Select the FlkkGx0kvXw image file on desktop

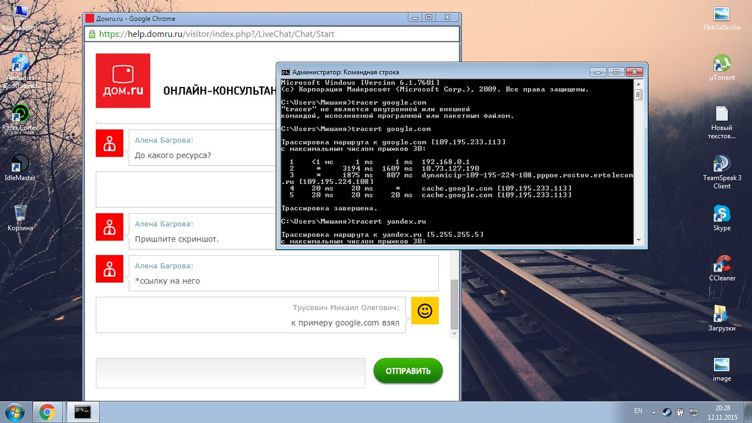721,19
